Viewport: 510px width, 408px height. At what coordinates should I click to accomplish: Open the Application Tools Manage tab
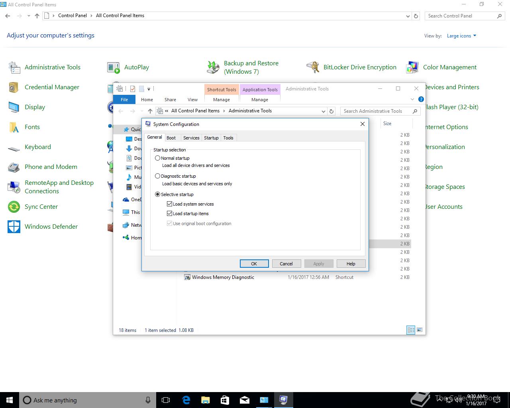[x=260, y=100]
